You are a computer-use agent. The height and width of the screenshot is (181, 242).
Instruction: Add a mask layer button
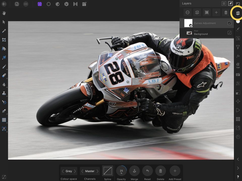(207, 13)
